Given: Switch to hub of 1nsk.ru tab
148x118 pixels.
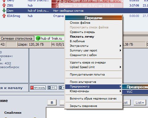Looking at the screenshot, I should pos(49,39).
